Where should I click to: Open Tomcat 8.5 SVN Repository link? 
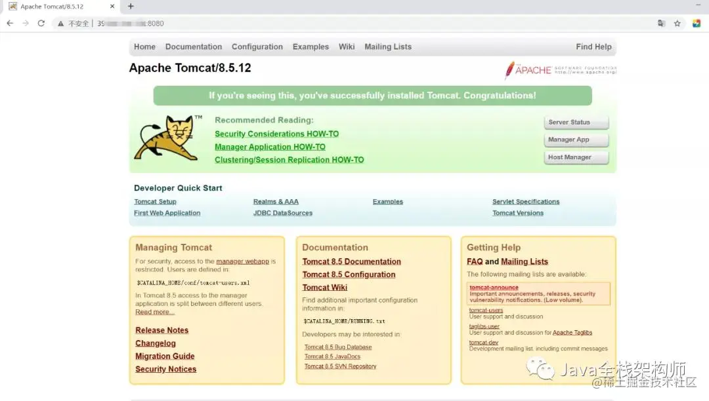(340, 366)
